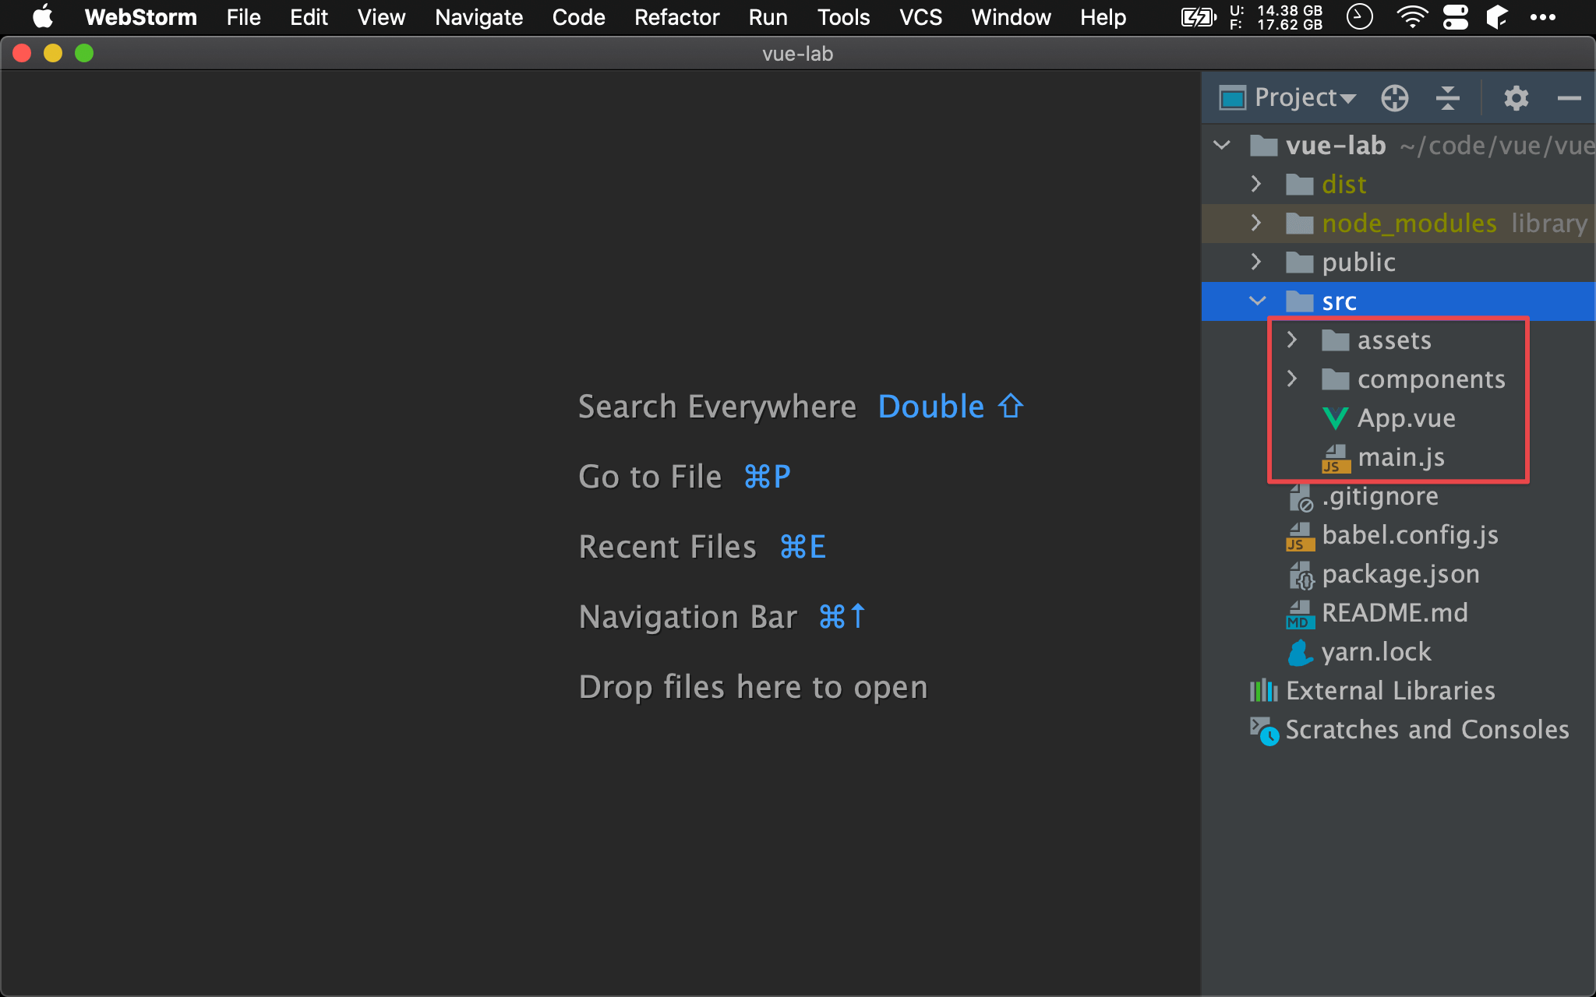The width and height of the screenshot is (1596, 997).
Task: Collapse the src folder
Action: coord(1257,301)
